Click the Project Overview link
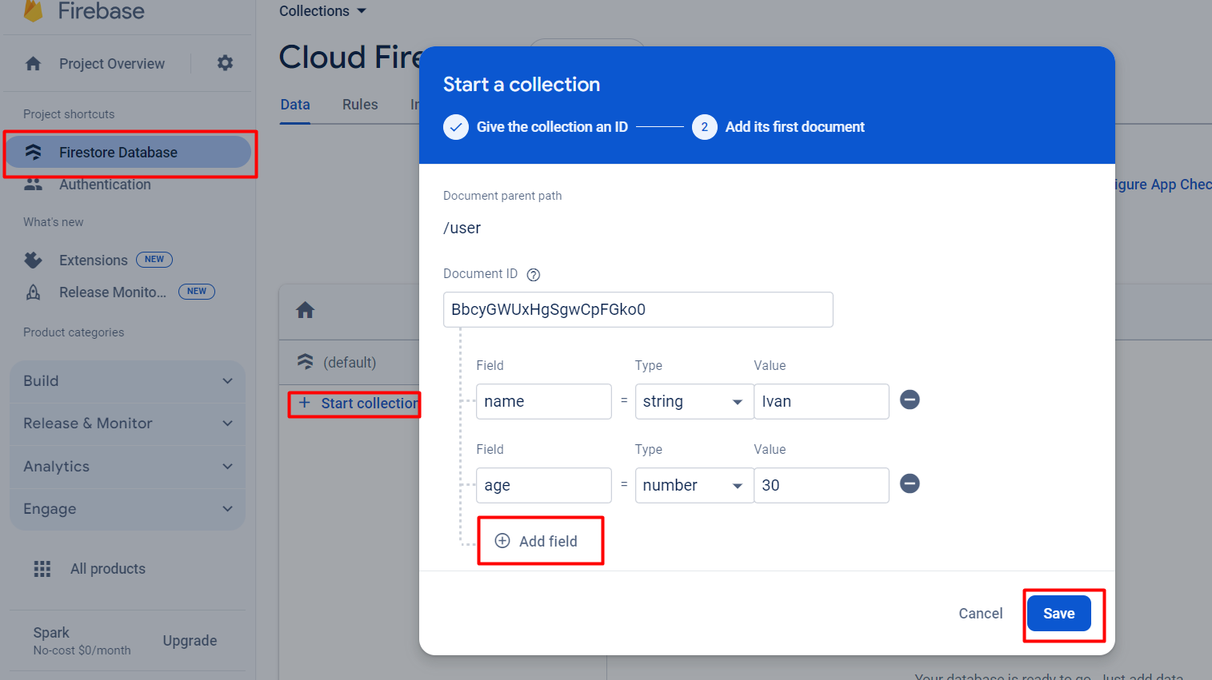Viewport: 1212px width, 680px height. click(x=112, y=64)
